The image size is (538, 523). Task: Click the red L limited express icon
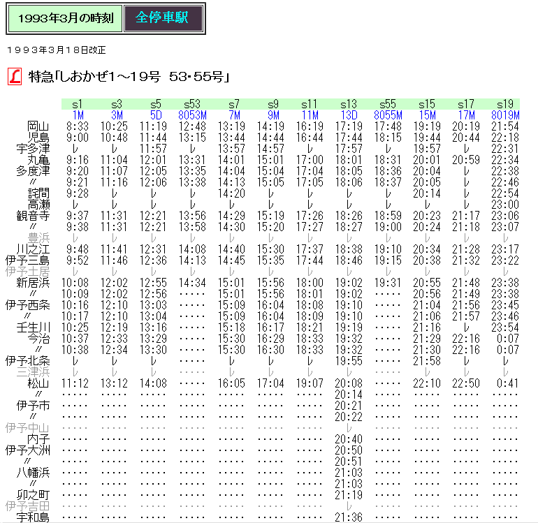(15, 76)
